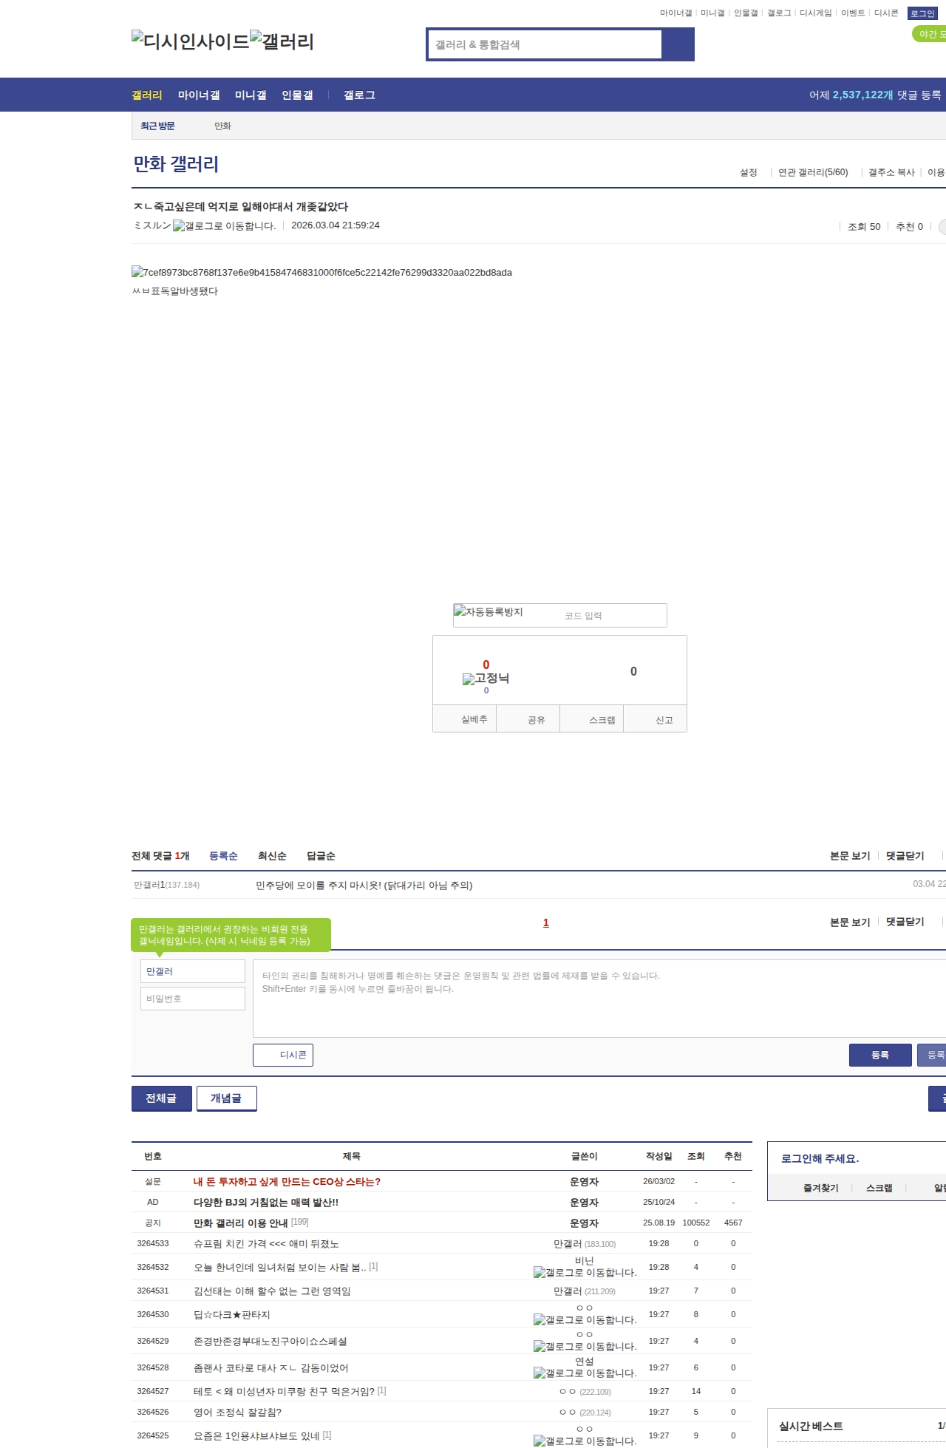Share the post with the 공유 button
Viewport: 946px width, 1448px height.
point(528,719)
